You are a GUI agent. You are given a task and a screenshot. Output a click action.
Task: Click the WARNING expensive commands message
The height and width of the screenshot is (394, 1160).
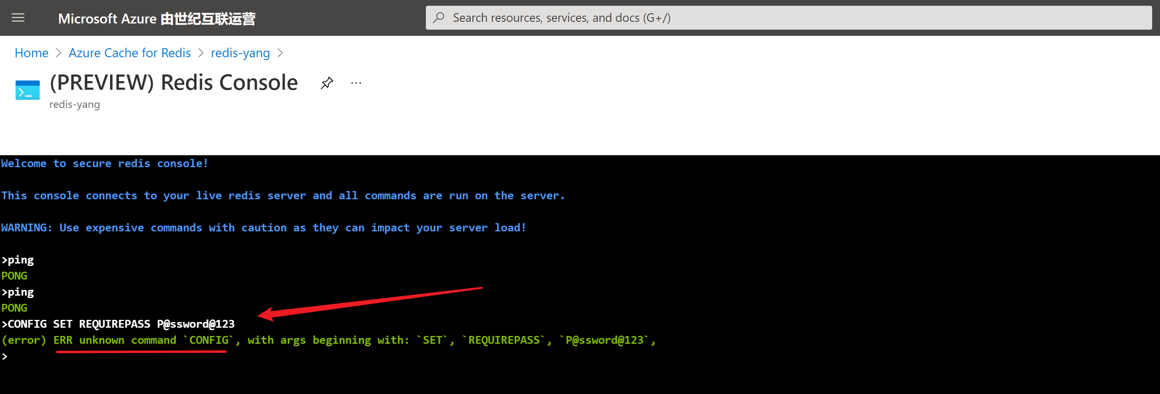[x=263, y=228]
